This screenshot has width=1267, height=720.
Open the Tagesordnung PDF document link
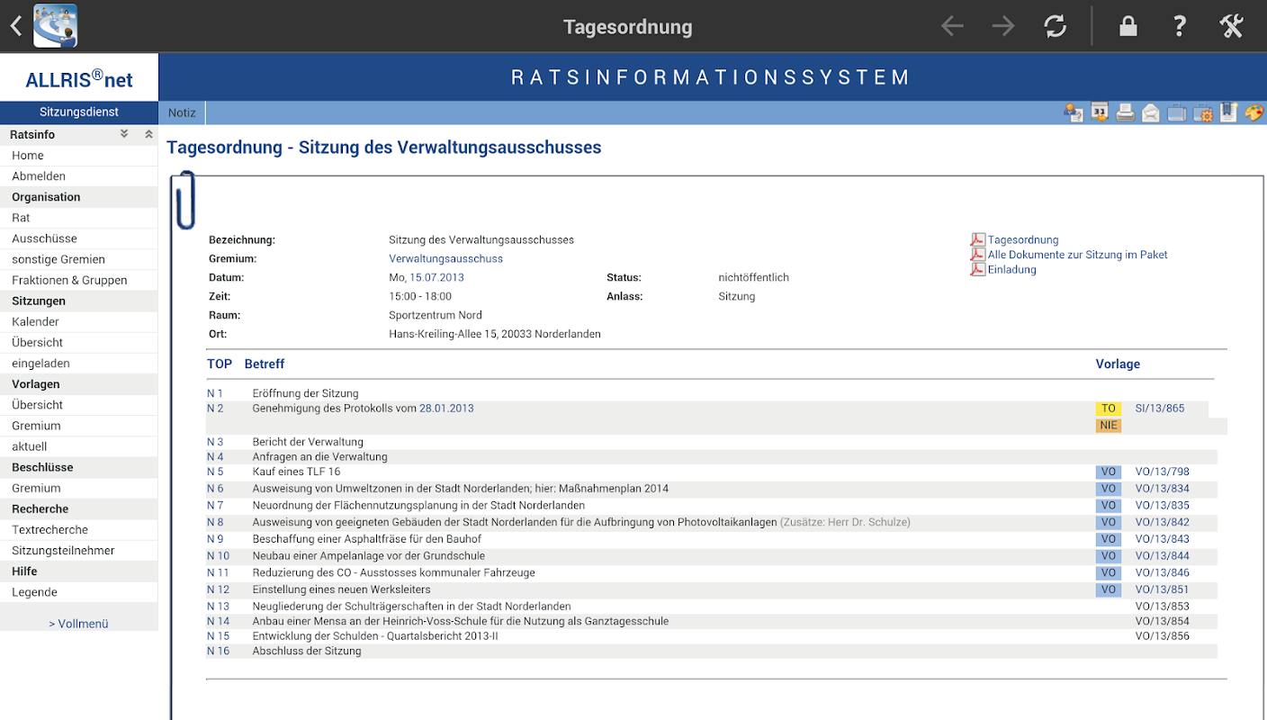coord(1023,239)
